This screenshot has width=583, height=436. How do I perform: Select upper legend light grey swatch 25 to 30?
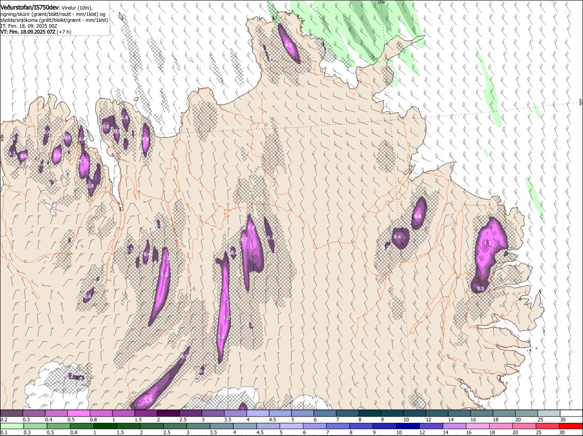[549, 413]
